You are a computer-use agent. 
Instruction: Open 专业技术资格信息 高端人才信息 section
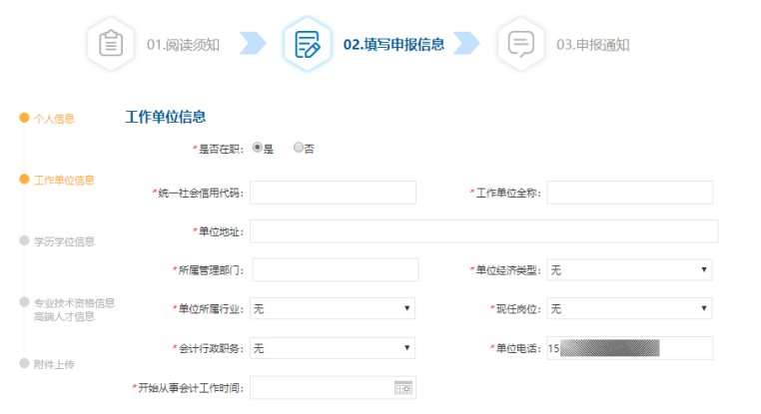(x=74, y=309)
